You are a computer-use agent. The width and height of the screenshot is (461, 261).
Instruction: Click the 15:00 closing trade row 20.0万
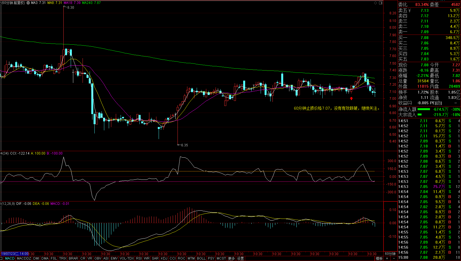click(x=429, y=257)
